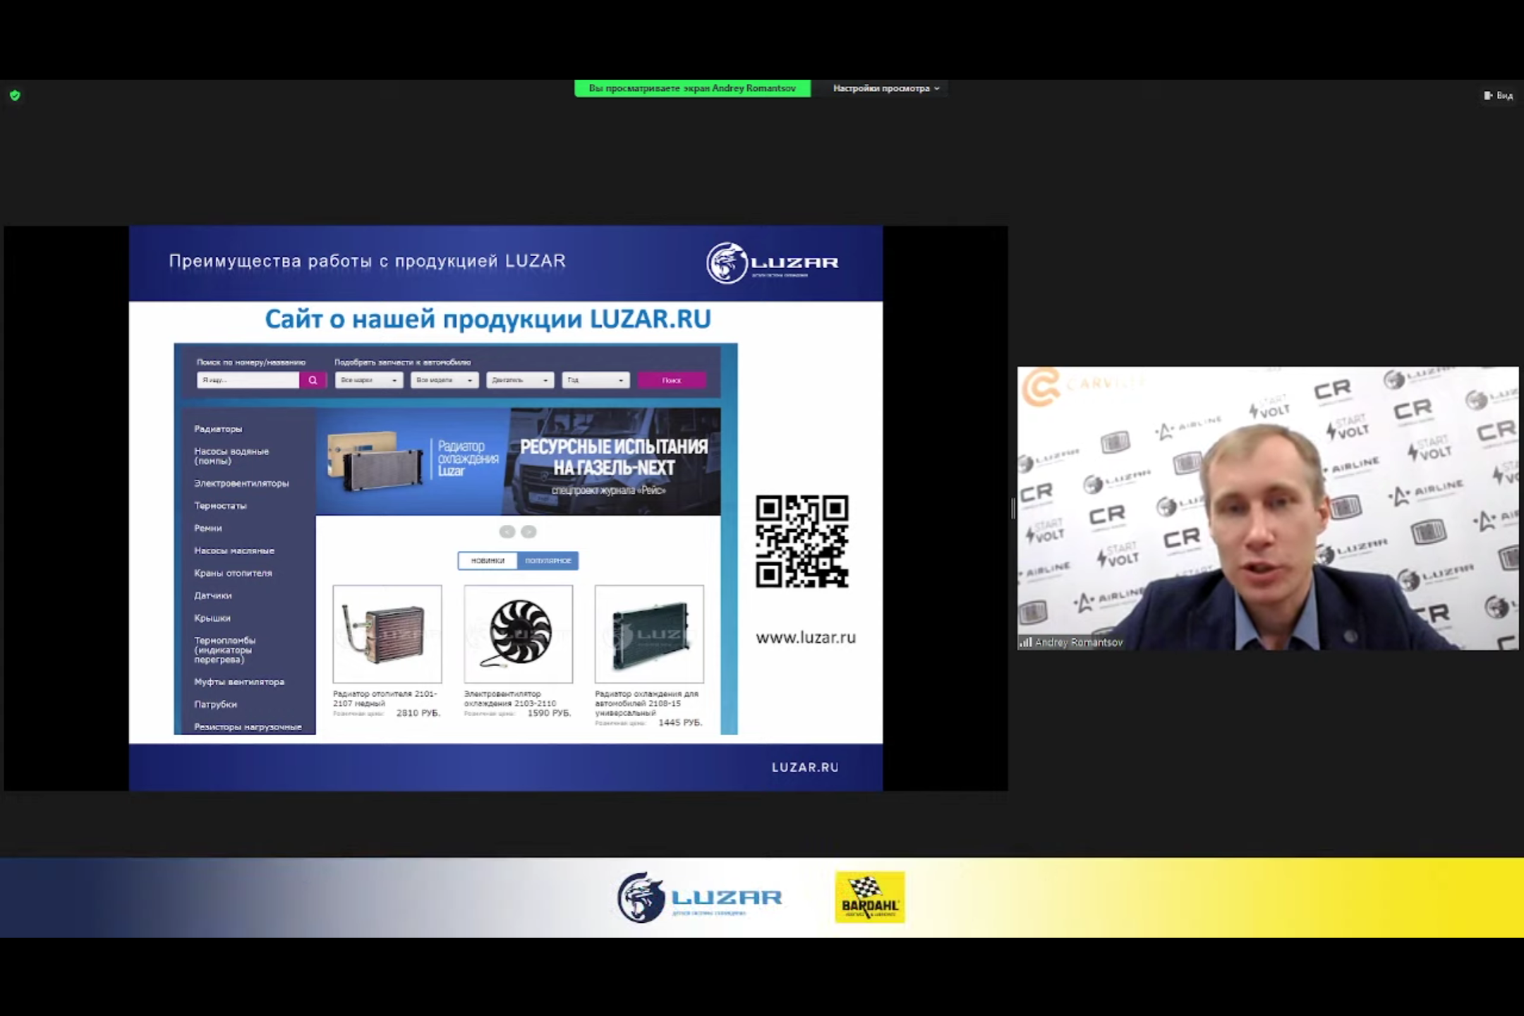Click the Bardahl logo in bottom banner
This screenshot has width=1524, height=1016.
point(870,897)
